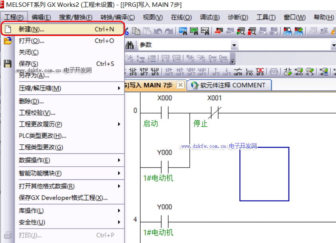Choose 另存为 menu entry
This screenshot has height=243, width=336.
34,75
